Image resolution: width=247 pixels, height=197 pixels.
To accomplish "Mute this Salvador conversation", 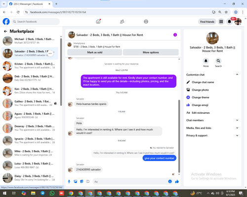I will click(206, 61).
